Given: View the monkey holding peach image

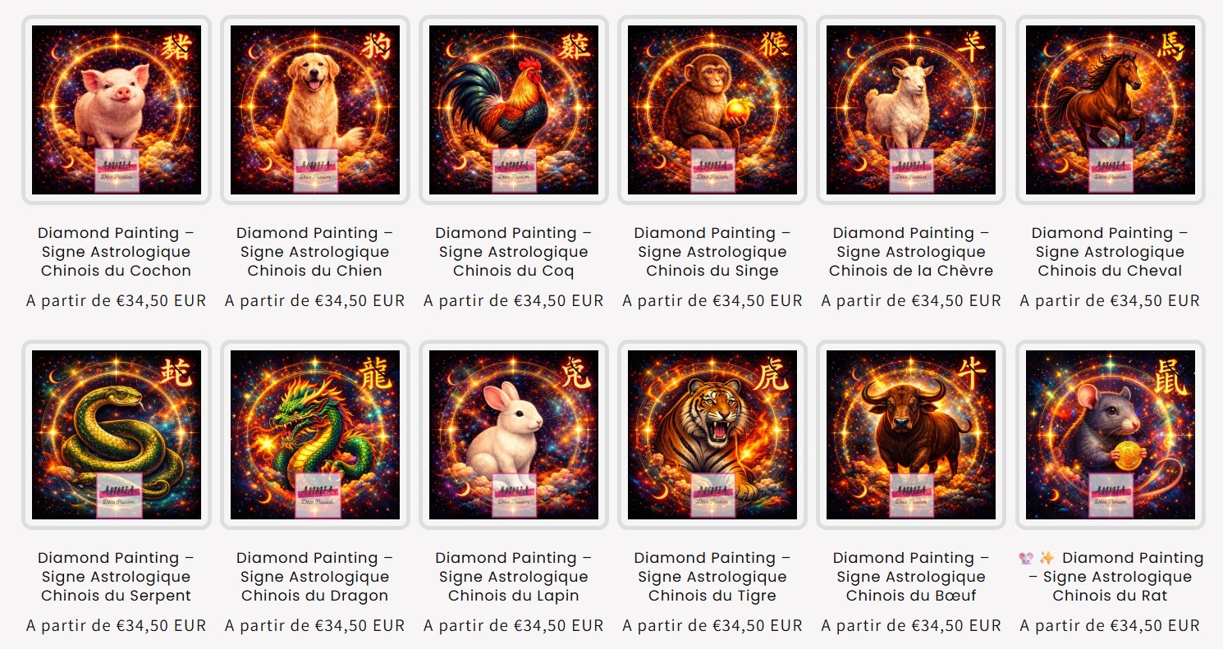Looking at the screenshot, I should 712,110.
